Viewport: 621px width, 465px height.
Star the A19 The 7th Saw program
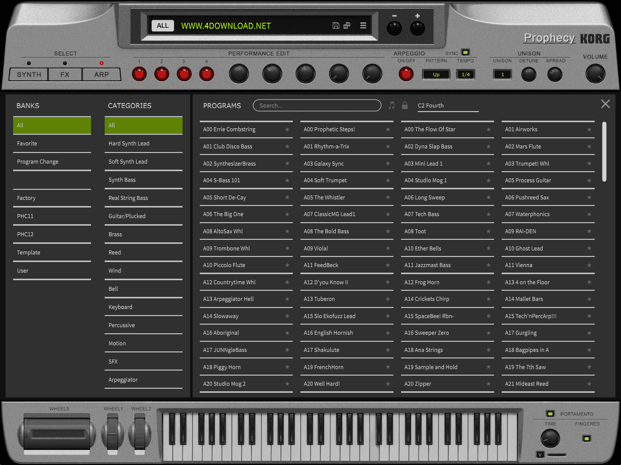click(x=589, y=367)
